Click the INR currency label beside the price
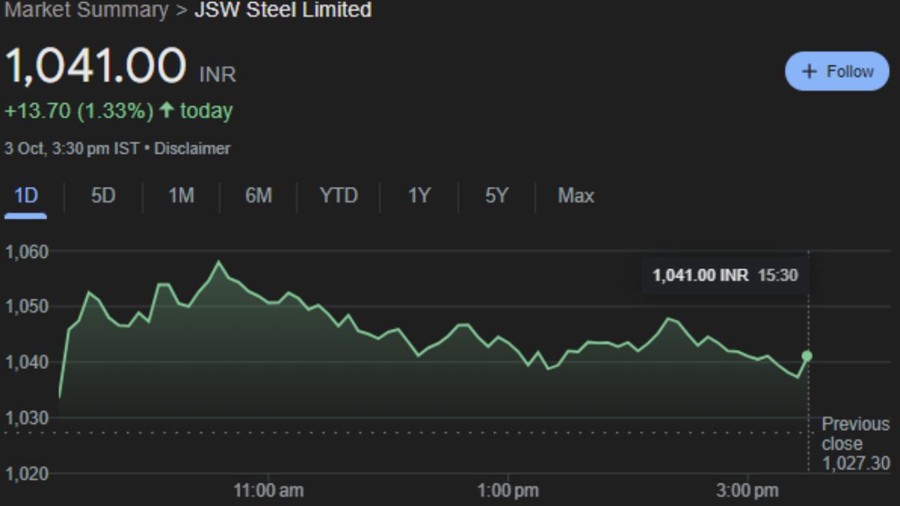Screen dimensions: 900x506 [x=218, y=74]
